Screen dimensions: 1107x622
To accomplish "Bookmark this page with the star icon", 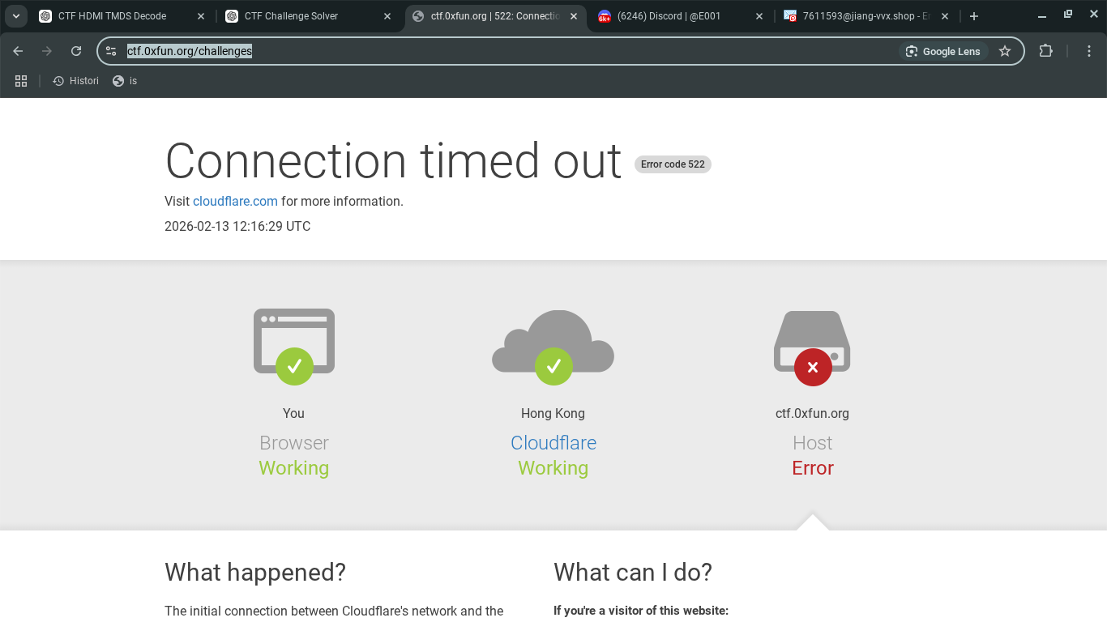I will pyautogui.click(x=1005, y=51).
